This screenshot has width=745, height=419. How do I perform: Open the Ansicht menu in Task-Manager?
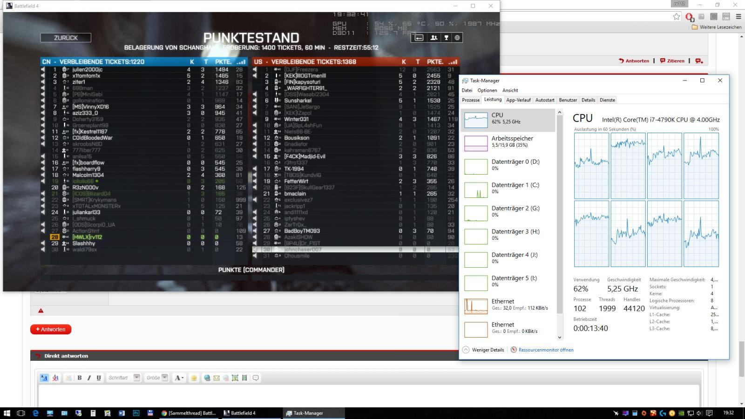pyautogui.click(x=510, y=90)
